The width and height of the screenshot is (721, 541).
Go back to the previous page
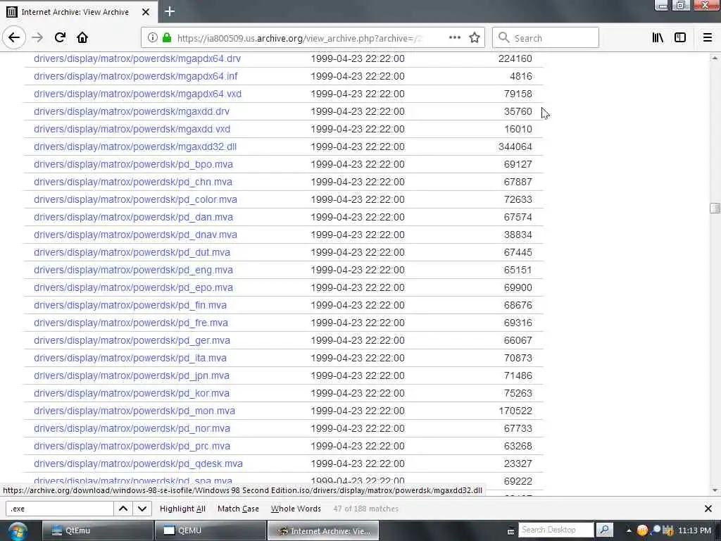(14, 38)
